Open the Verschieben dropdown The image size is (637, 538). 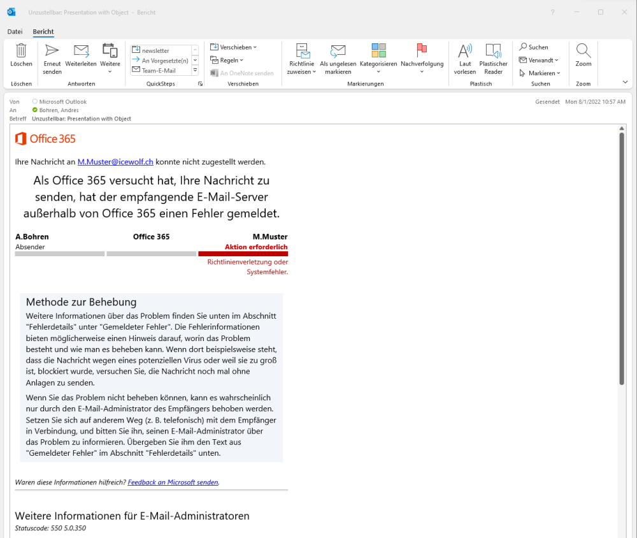click(x=234, y=47)
